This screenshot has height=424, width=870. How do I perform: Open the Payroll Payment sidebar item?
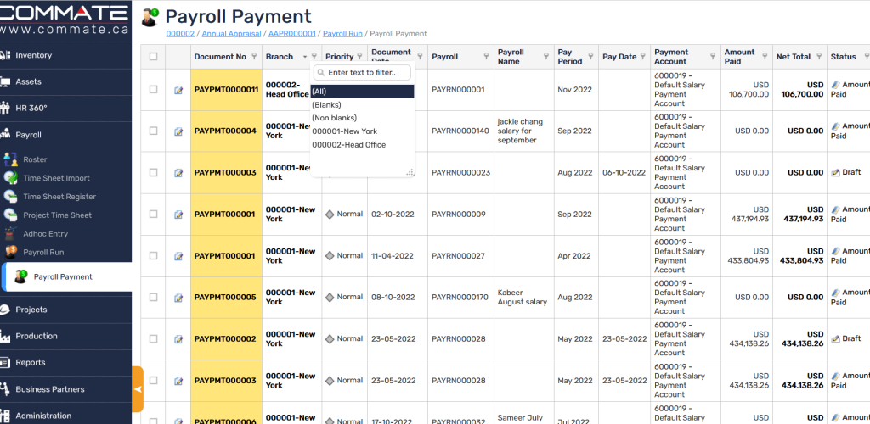[66, 276]
